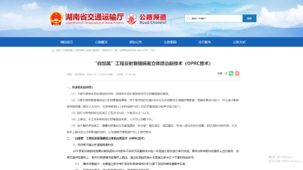Click the 收藏 favorite link
303x170 pixels.
tap(220, 74)
